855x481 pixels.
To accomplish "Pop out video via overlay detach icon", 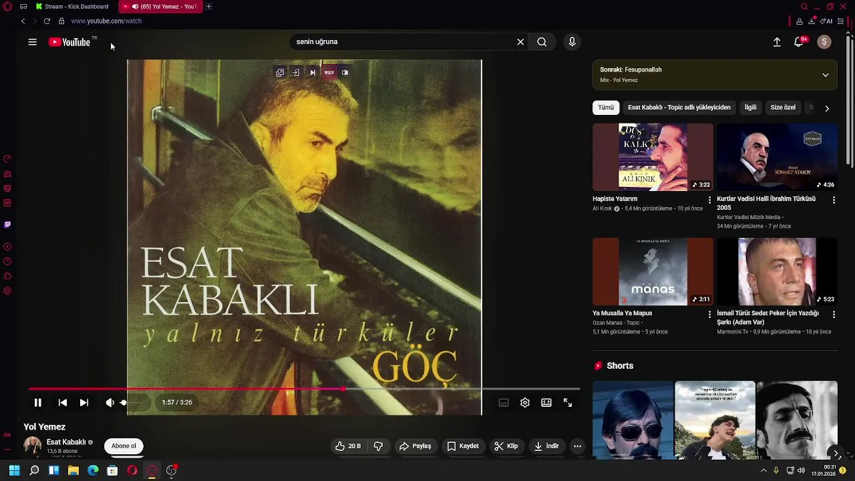I will 280,72.
